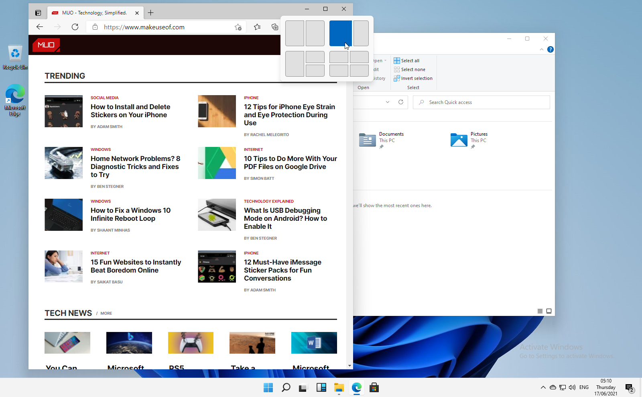Click the browser back arrow
Image resolution: width=642 pixels, height=397 pixels.
40,27
